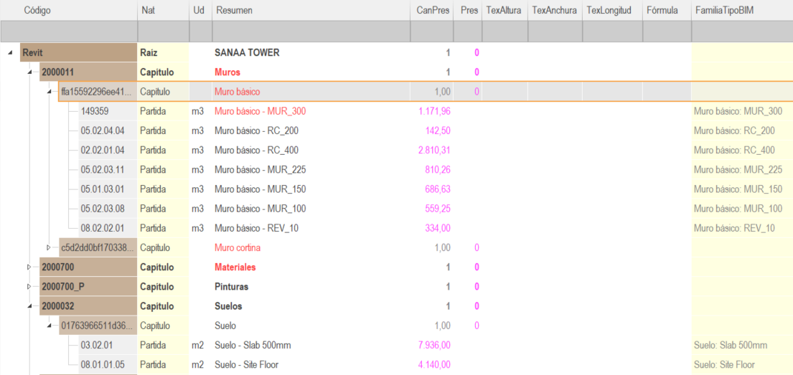Click summary Suelo - Slab 500mm

[x=253, y=345]
